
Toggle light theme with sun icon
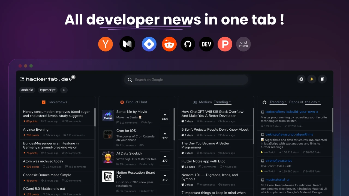tap(312, 79)
